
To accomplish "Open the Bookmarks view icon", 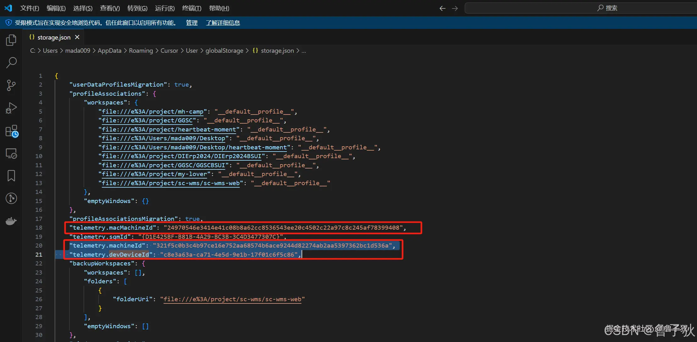I will [x=11, y=176].
